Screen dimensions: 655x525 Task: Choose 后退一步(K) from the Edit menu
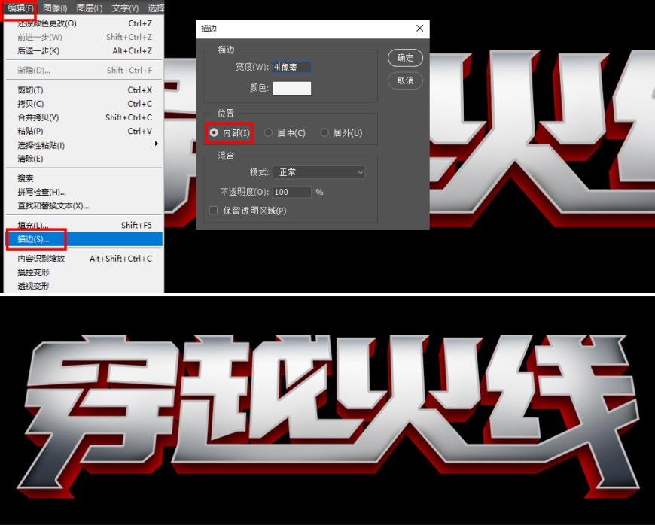[x=84, y=50]
